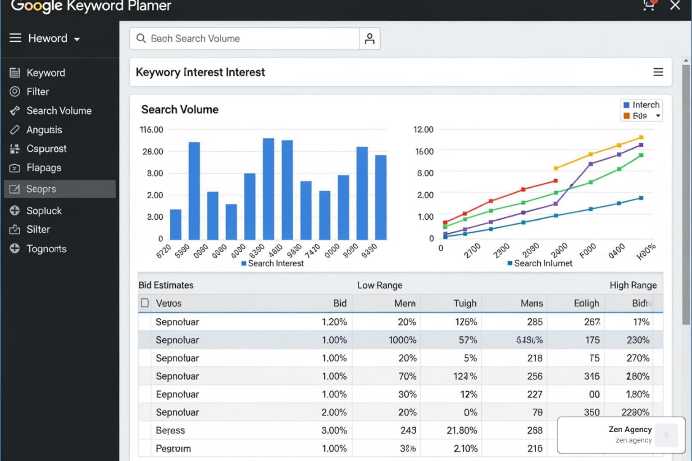Toggle the Search Inlumet legend entry
This screenshot has width=692, height=461.
(x=540, y=263)
